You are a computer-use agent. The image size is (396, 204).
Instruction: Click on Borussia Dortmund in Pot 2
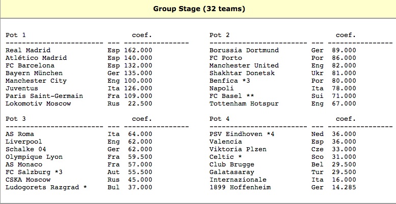coord(244,50)
